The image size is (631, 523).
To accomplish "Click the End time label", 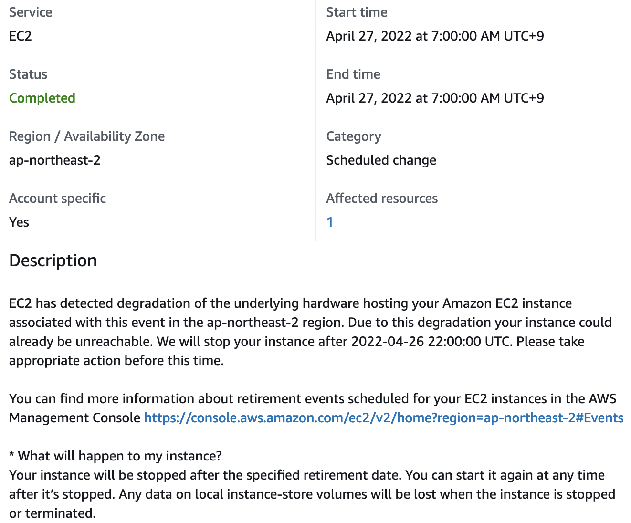I will [353, 74].
